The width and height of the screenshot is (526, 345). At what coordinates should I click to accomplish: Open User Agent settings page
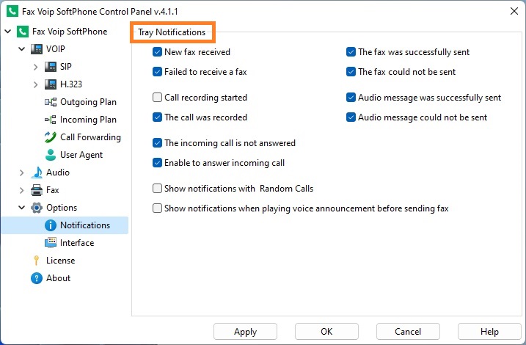[81, 155]
